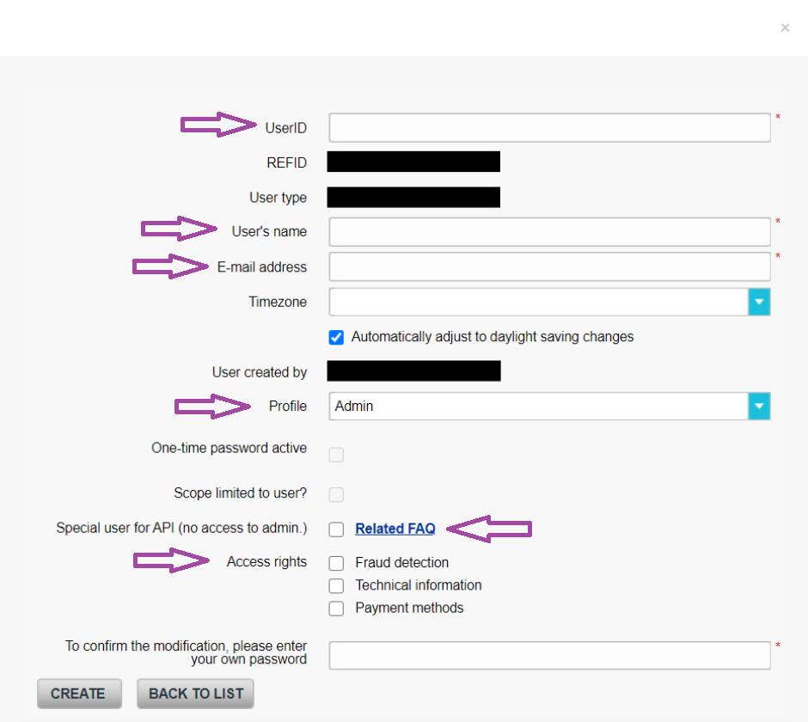Click the Access rights label
This screenshot has height=722, width=808.
(267, 562)
